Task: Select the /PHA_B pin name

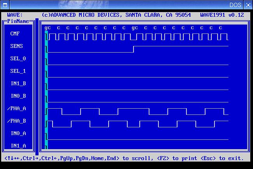Action: click(x=17, y=121)
